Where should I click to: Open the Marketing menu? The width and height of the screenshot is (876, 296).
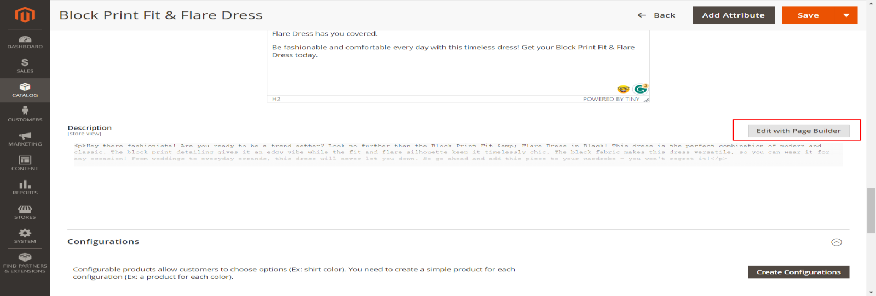tap(25, 139)
